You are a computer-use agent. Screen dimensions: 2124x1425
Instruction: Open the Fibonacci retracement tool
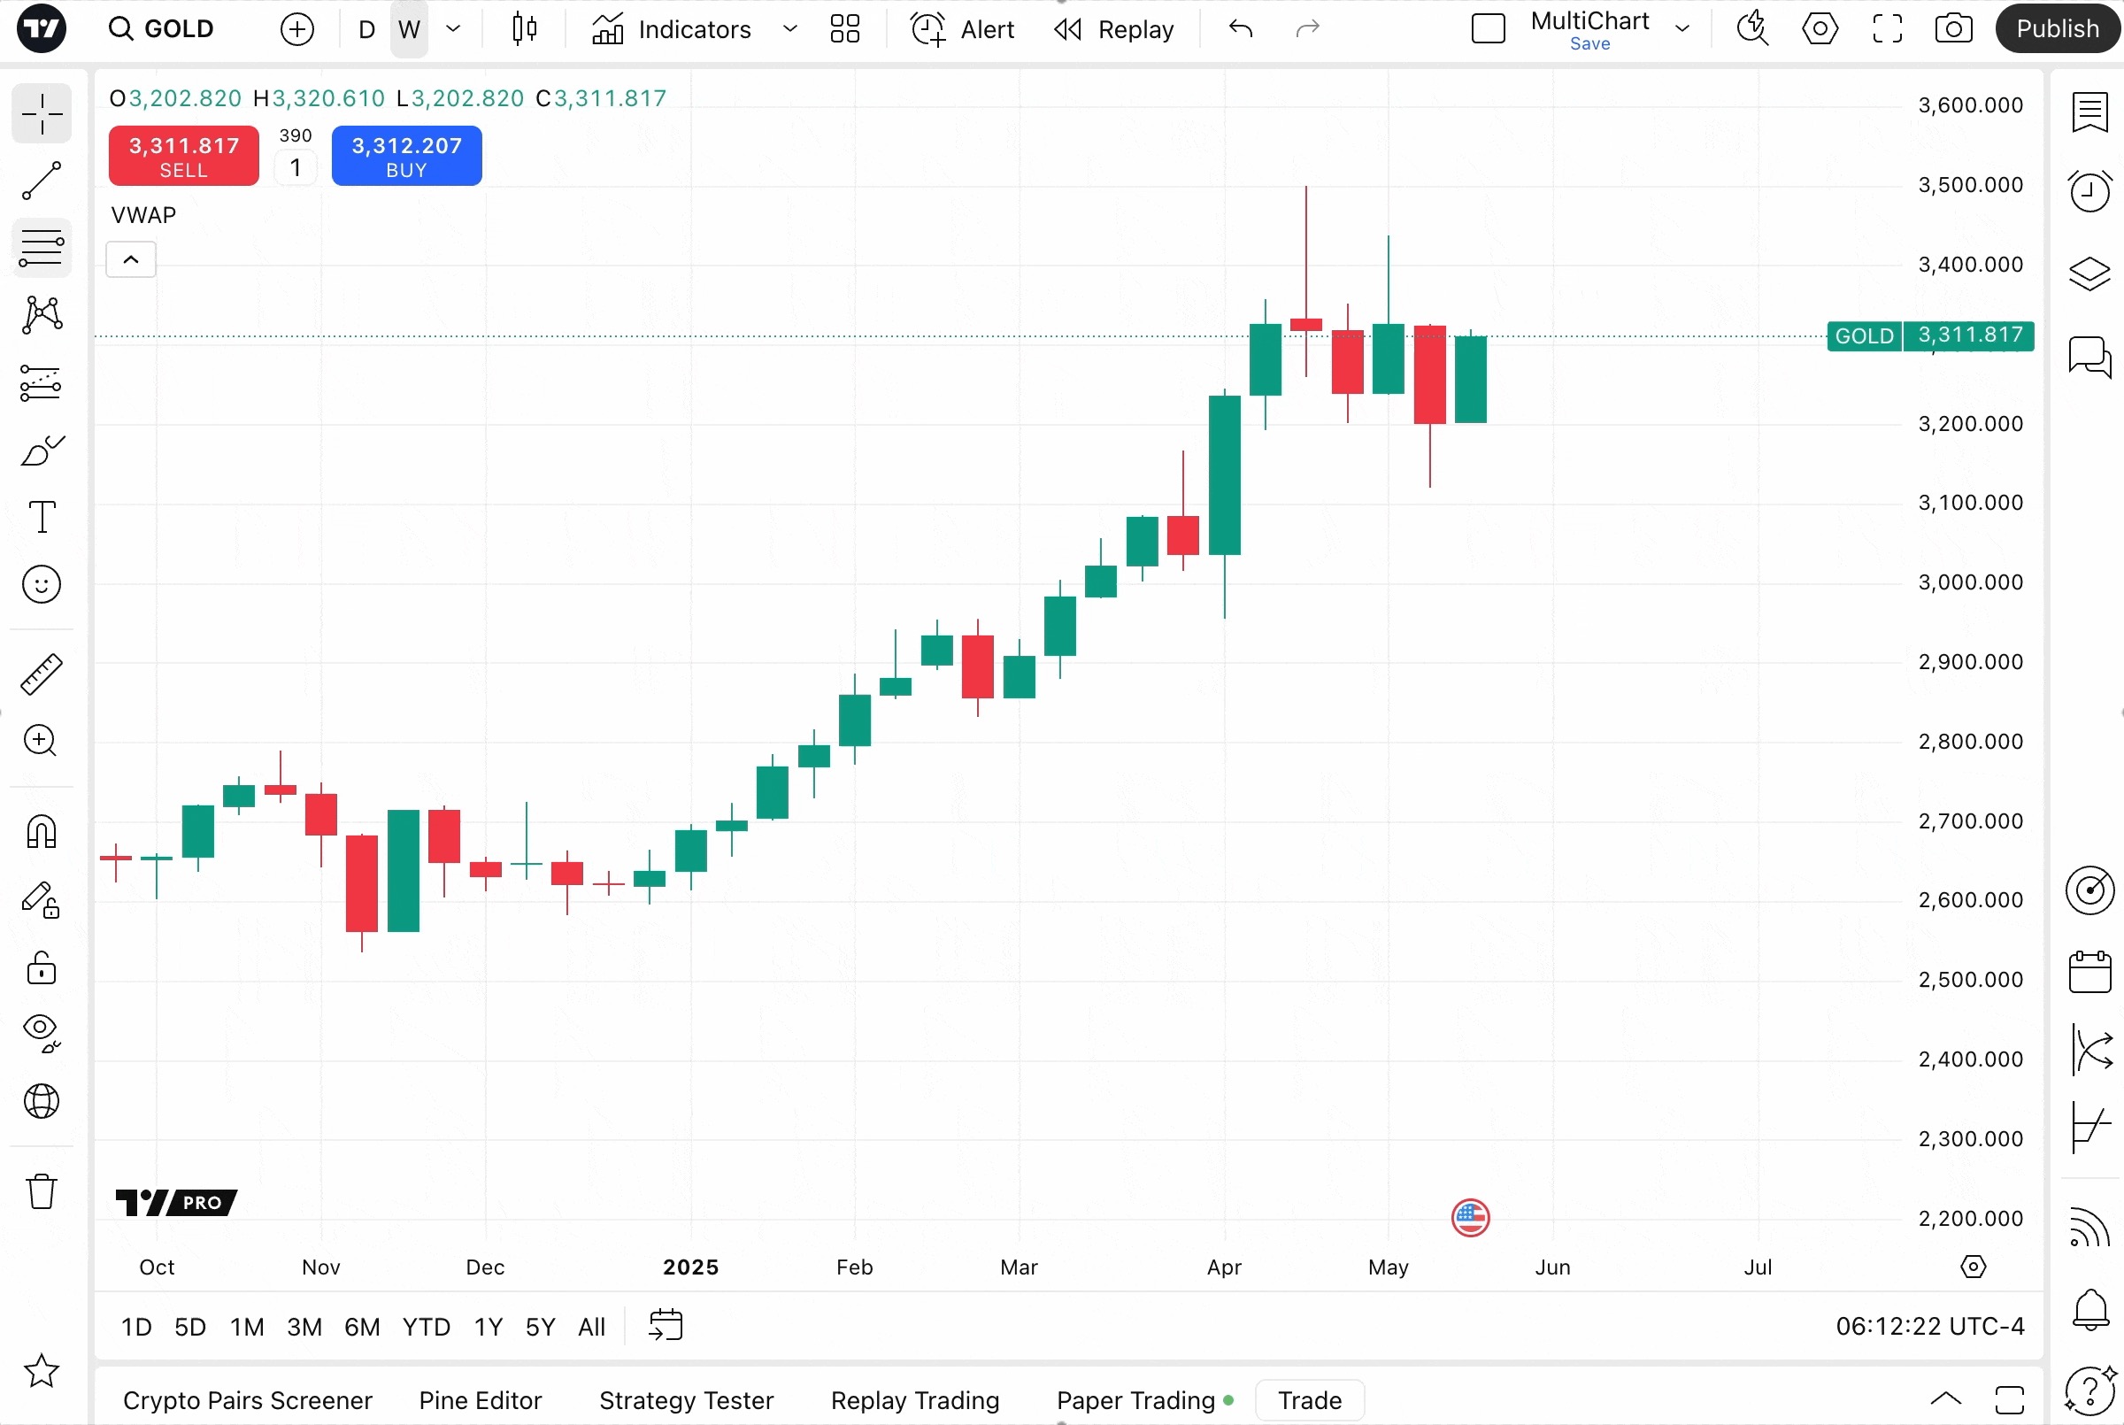[42, 247]
